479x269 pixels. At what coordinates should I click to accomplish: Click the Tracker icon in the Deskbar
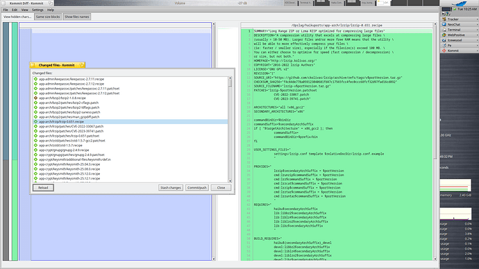[x=444, y=19]
